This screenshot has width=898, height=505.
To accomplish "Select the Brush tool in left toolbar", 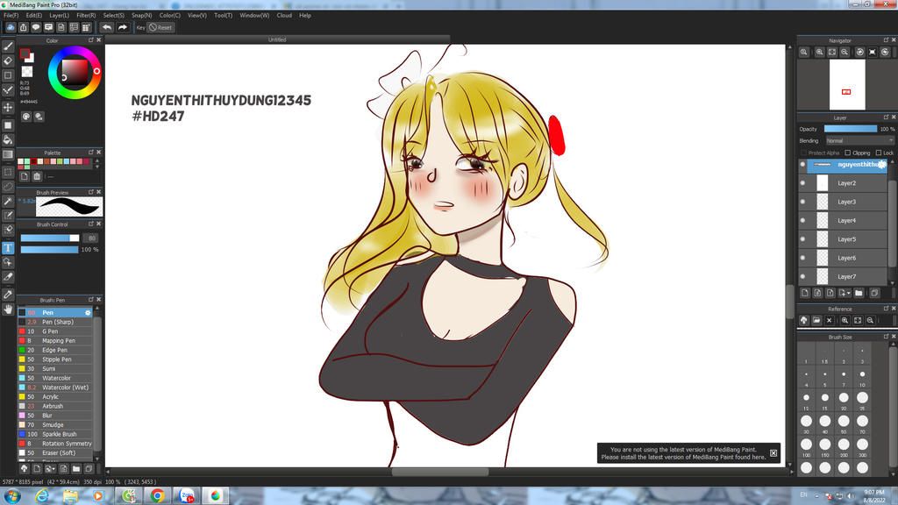I will (8, 46).
